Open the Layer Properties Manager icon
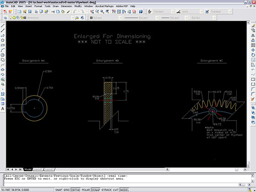Screen dimensions: 256x192 (5, 18)
